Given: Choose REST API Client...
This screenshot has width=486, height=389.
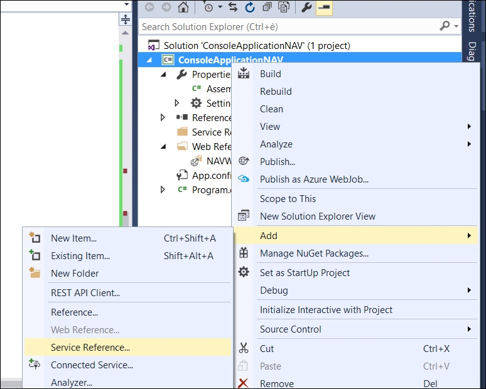Looking at the screenshot, I should pos(128,292).
